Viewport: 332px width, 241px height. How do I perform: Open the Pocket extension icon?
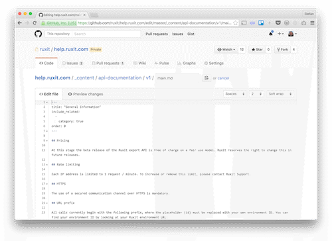(278, 23)
